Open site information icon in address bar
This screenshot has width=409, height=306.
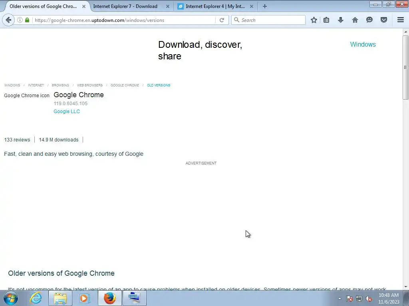click(x=20, y=20)
